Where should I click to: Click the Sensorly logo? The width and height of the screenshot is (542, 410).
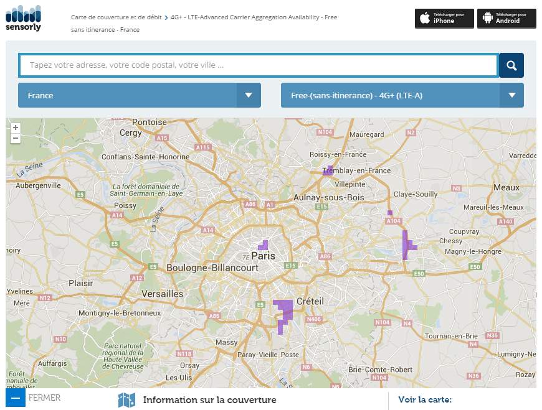23,18
